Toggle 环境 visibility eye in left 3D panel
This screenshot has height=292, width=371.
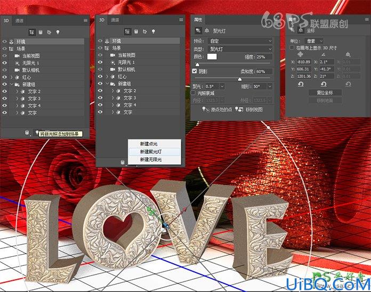tap(4, 42)
